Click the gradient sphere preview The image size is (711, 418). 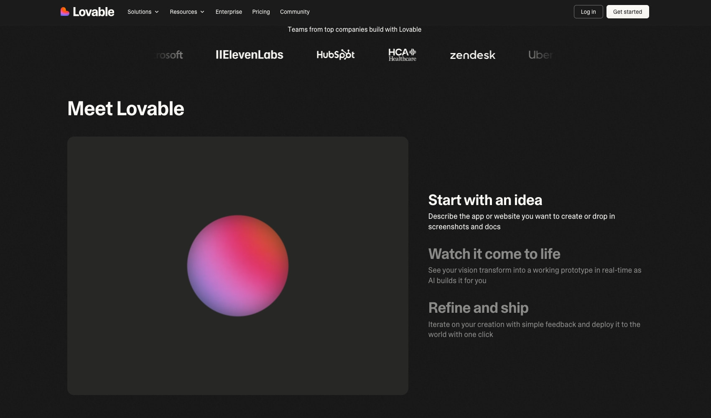click(x=238, y=266)
